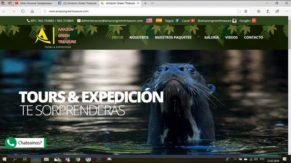Expand the arrow after NUESTROS PAQUETES
Screen dimensions: 291x163
tap(198, 37)
